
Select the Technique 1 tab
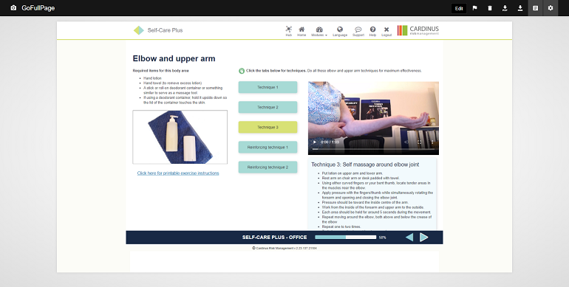[x=268, y=87]
